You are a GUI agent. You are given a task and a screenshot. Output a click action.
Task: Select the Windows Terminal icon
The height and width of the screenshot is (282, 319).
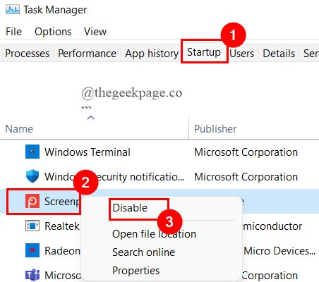[32, 152]
